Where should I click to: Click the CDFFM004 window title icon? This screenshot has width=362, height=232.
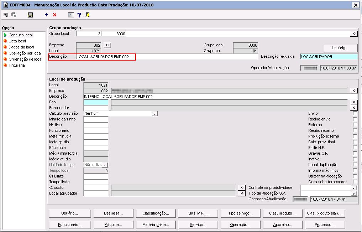click(6, 5)
